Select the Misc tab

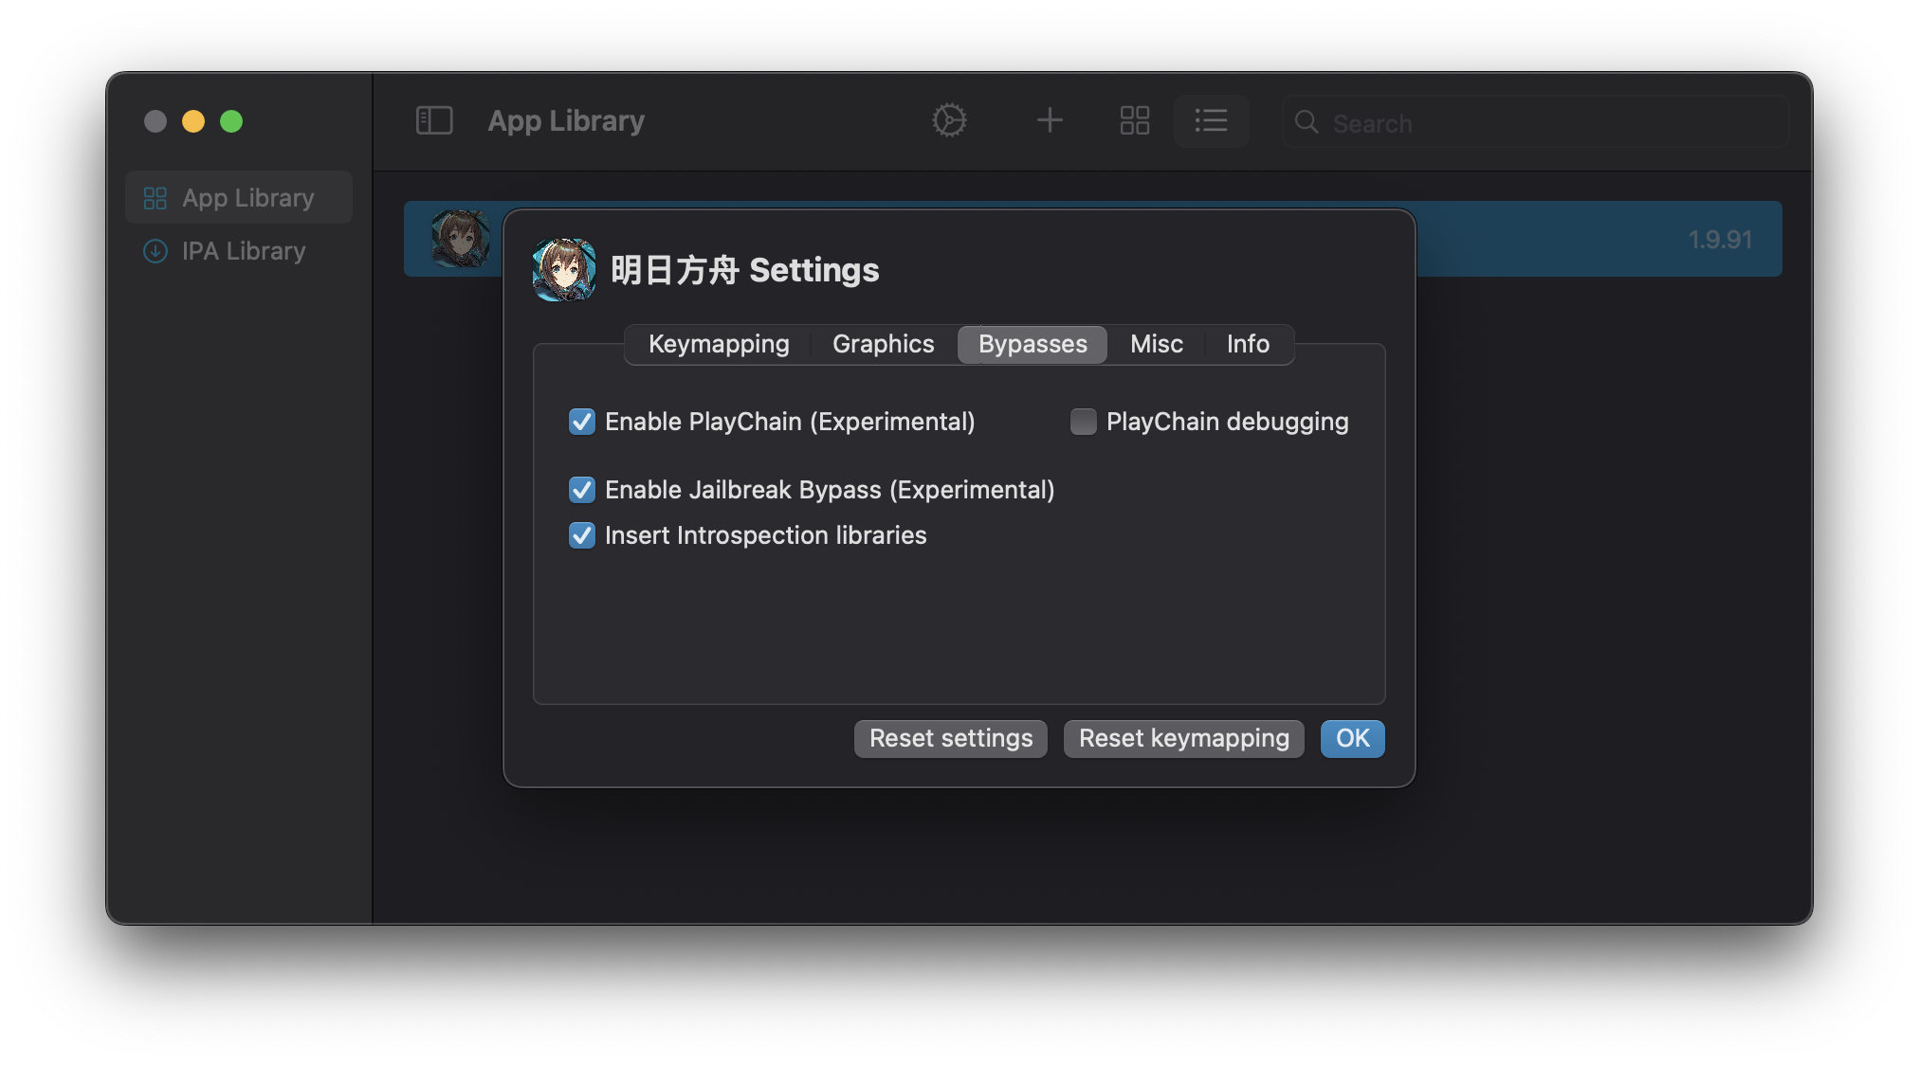(x=1155, y=344)
